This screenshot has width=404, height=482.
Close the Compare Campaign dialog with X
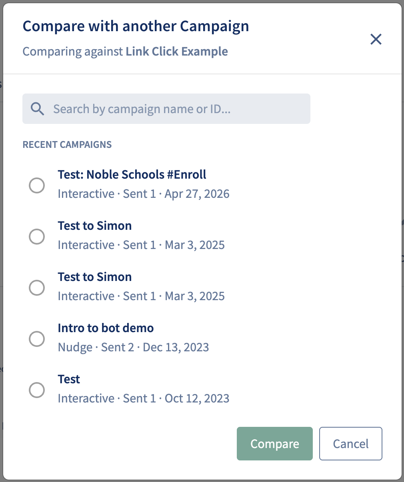pyautogui.click(x=376, y=39)
